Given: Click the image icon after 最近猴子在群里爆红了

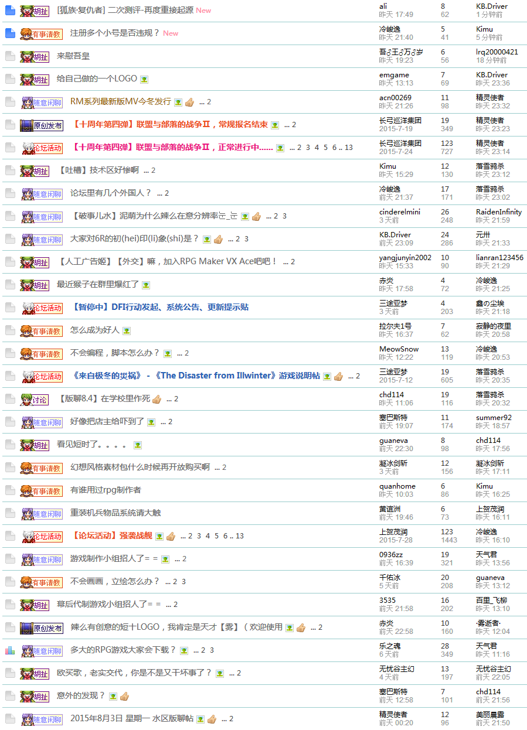Looking at the screenshot, I should point(145,285).
